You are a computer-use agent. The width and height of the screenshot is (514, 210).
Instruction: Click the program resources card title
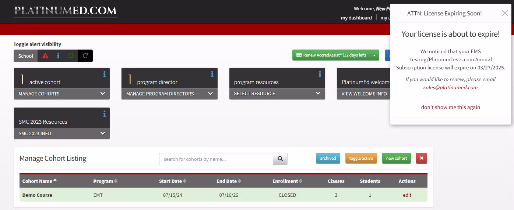coord(256,82)
